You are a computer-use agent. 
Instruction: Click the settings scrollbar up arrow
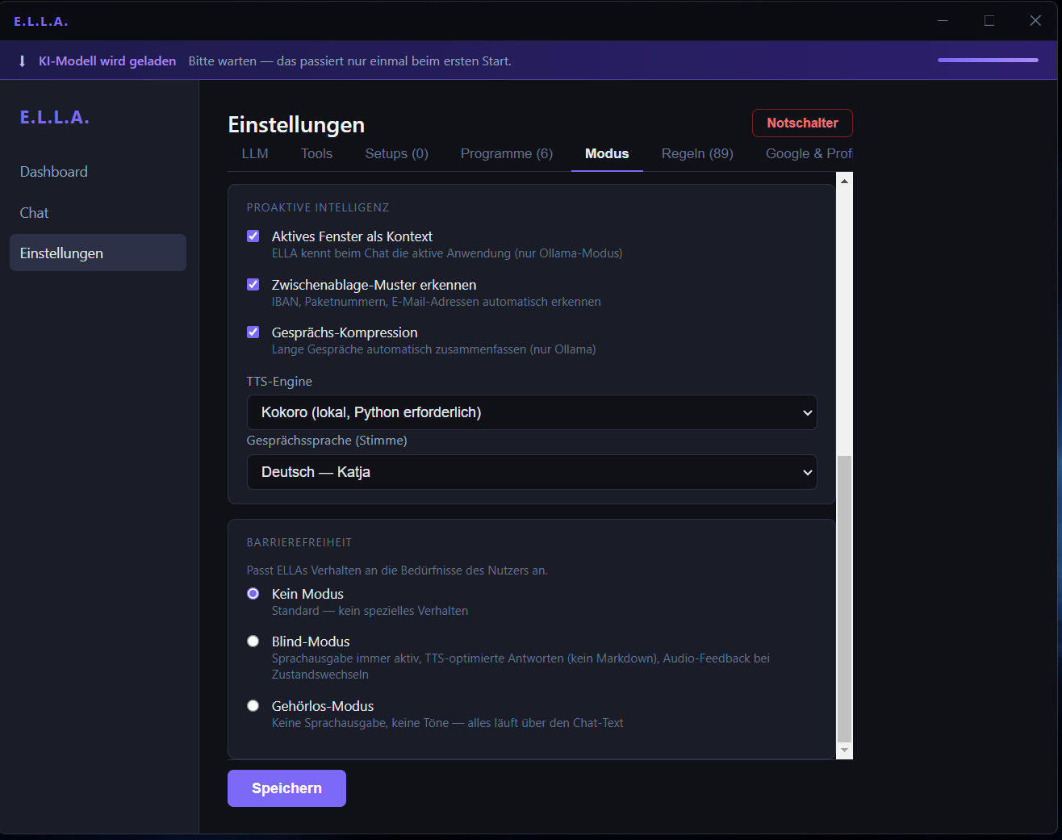click(844, 181)
